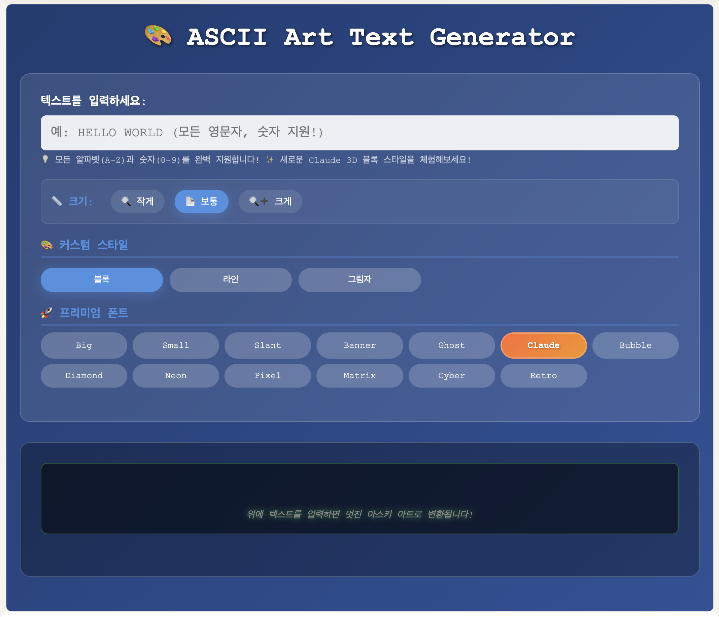Pick the Retro premium font
Screen dimensions: 719x617
(x=543, y=375)
